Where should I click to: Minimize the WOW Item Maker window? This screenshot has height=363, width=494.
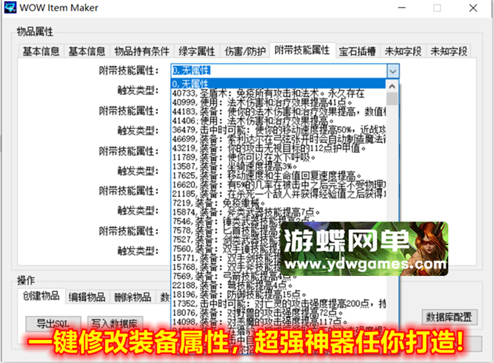tap(402, 7)
